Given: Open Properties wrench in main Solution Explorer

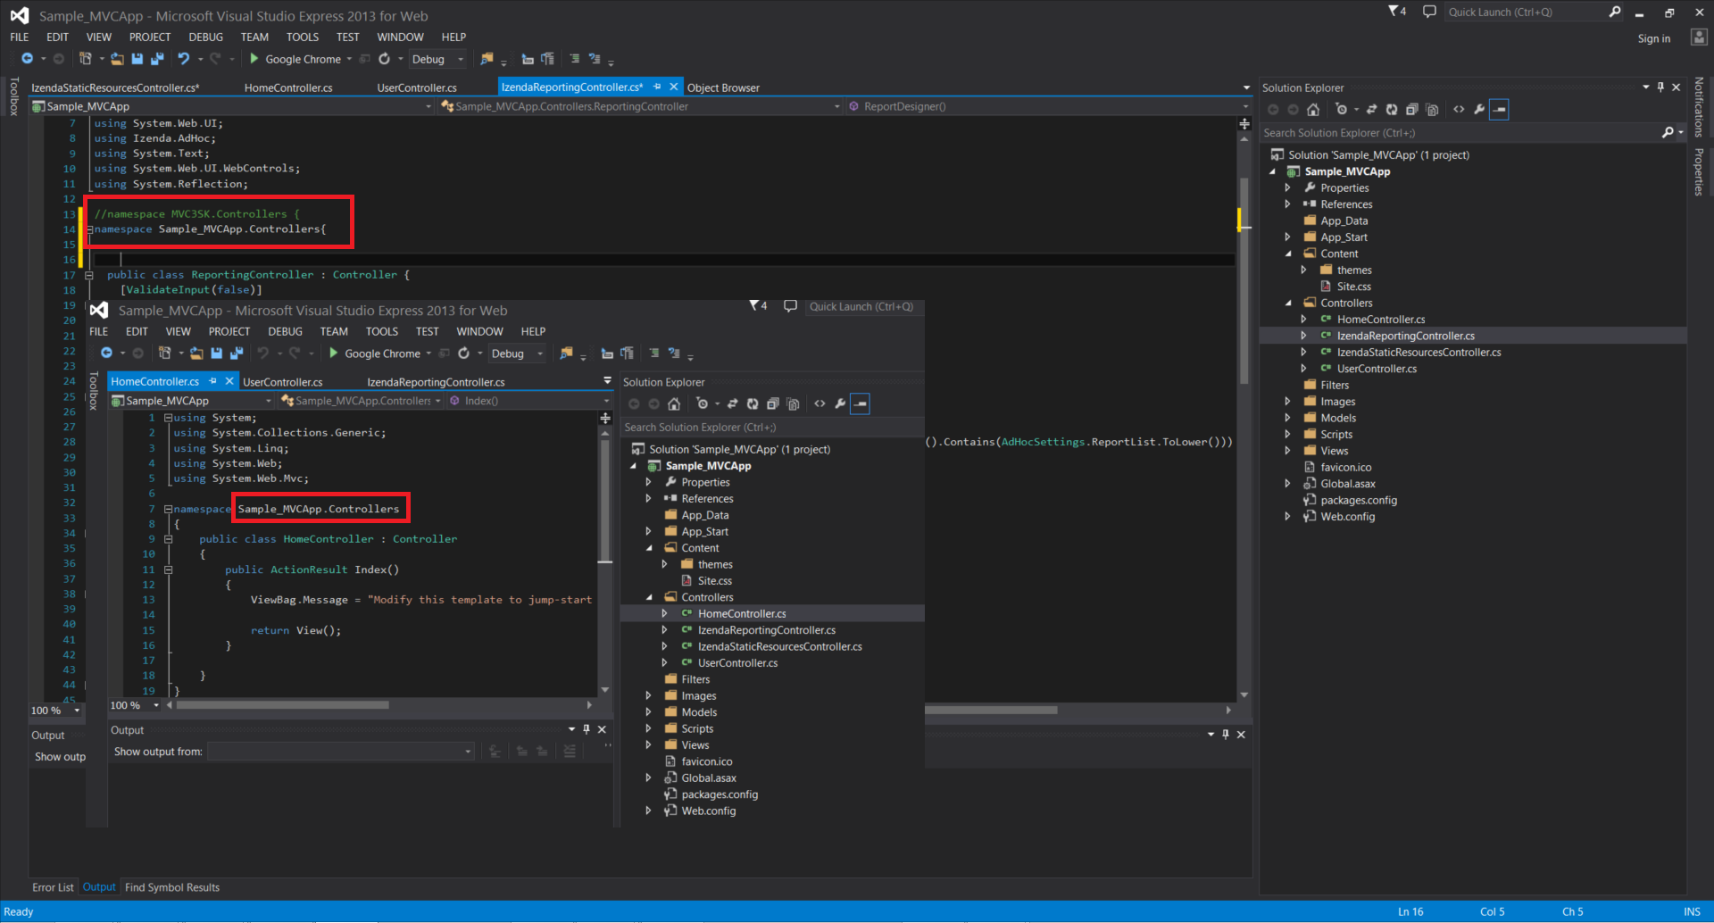Looking at the screenshot, I should click(x=1479, y=110).
